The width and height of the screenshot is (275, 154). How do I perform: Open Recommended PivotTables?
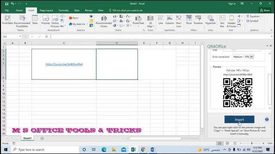point(22,21)
